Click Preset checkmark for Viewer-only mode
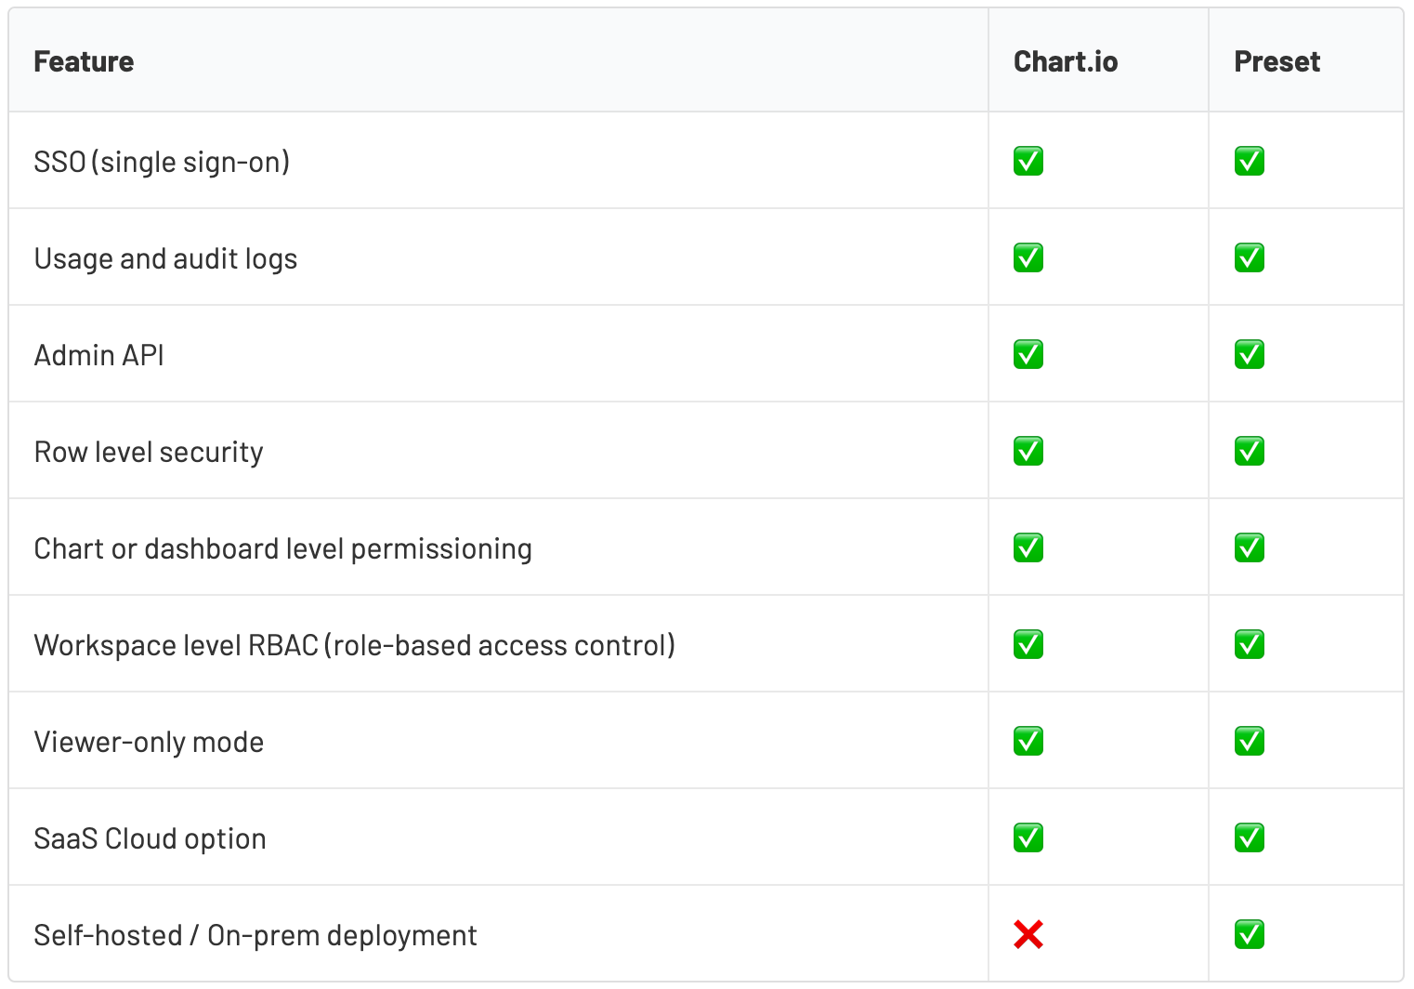 point(1250,741)
